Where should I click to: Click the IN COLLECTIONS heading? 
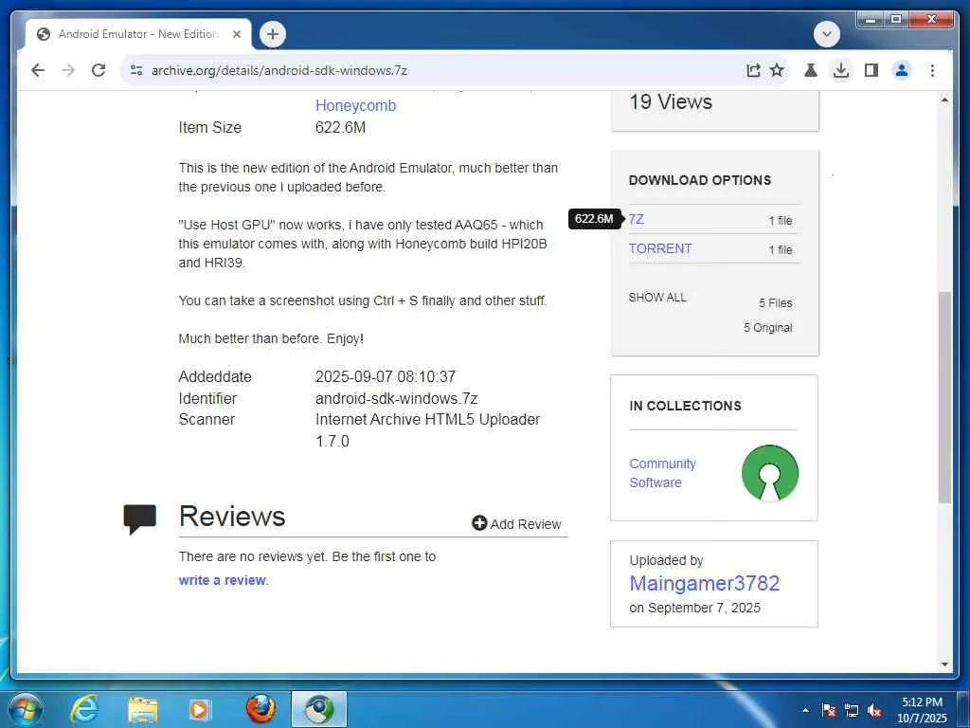coord(686,406)
